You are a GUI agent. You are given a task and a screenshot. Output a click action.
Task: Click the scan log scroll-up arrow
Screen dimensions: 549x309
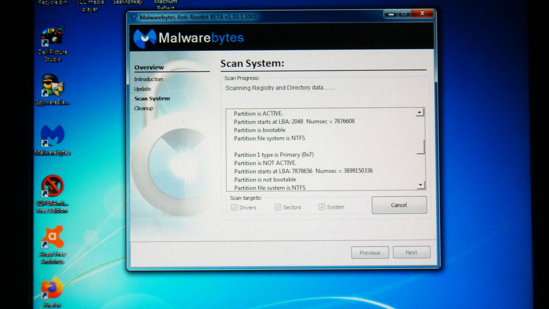pos(420,112)
